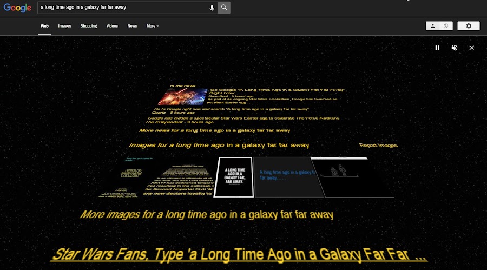Activate voice search microphone icon
The image size is (487, 270).
point(212,8)
